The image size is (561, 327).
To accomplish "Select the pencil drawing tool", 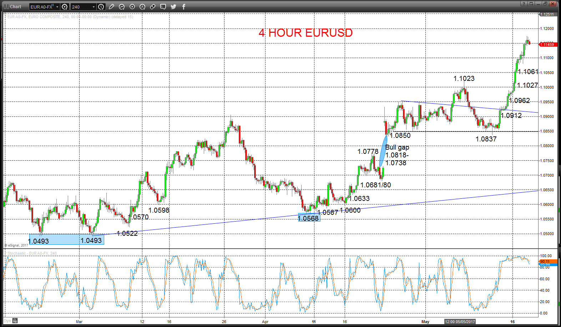I will pyautogui.click(x=111, y=7).
